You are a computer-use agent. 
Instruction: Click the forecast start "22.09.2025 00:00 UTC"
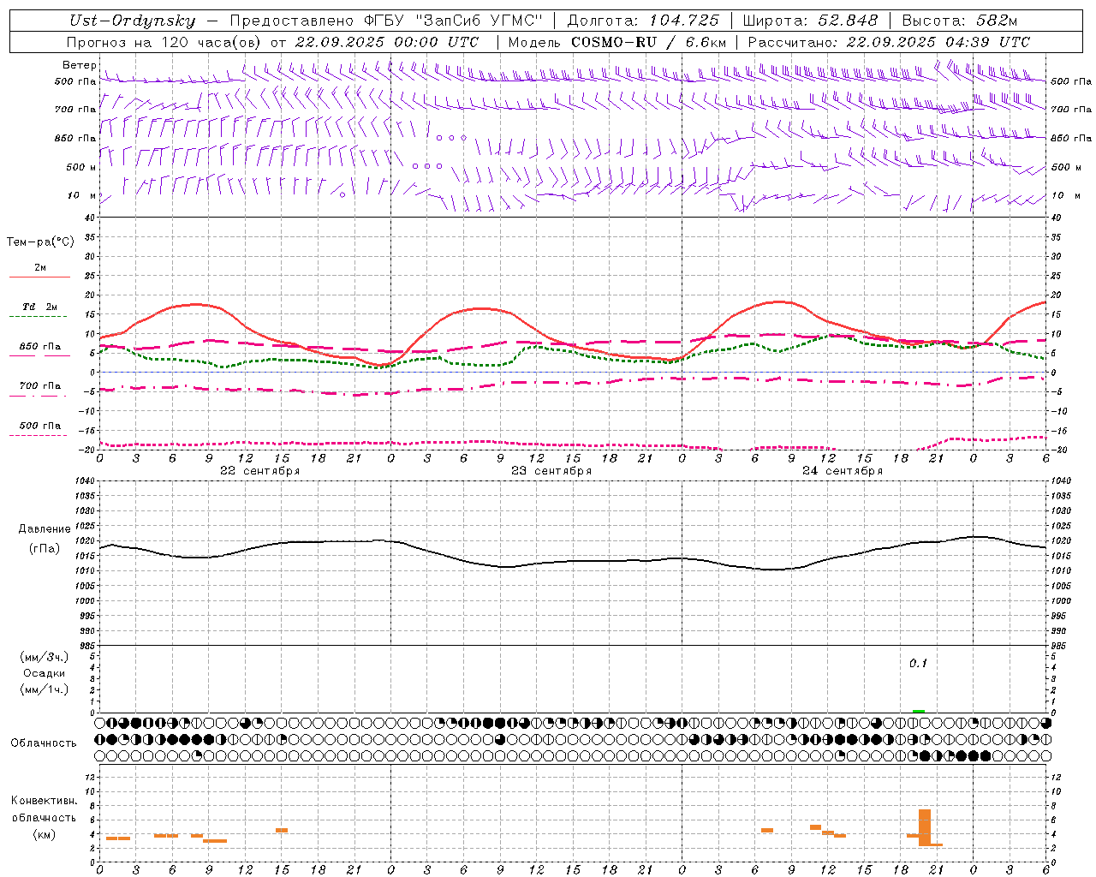click(387, 42)
